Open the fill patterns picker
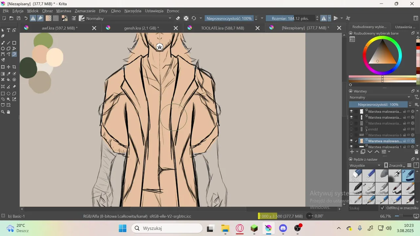This screenshot has width=420, height=236. [56, 18]
